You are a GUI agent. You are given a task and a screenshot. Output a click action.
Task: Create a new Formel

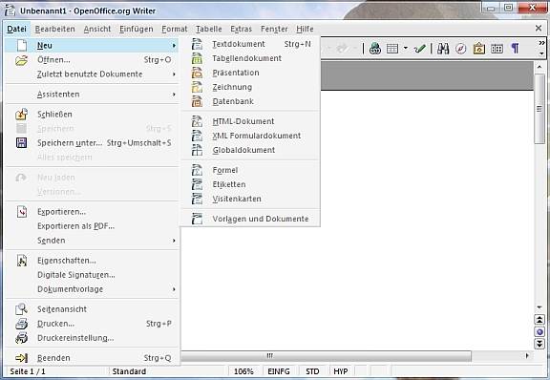(x=250, y=171)
